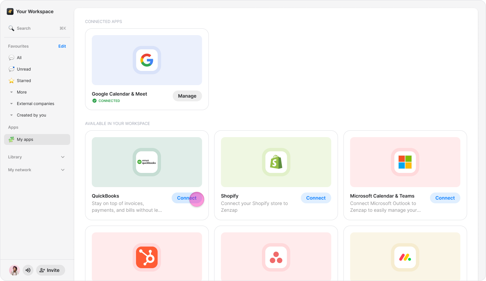Click the QuickBooks app icon

tap(147, 162)
